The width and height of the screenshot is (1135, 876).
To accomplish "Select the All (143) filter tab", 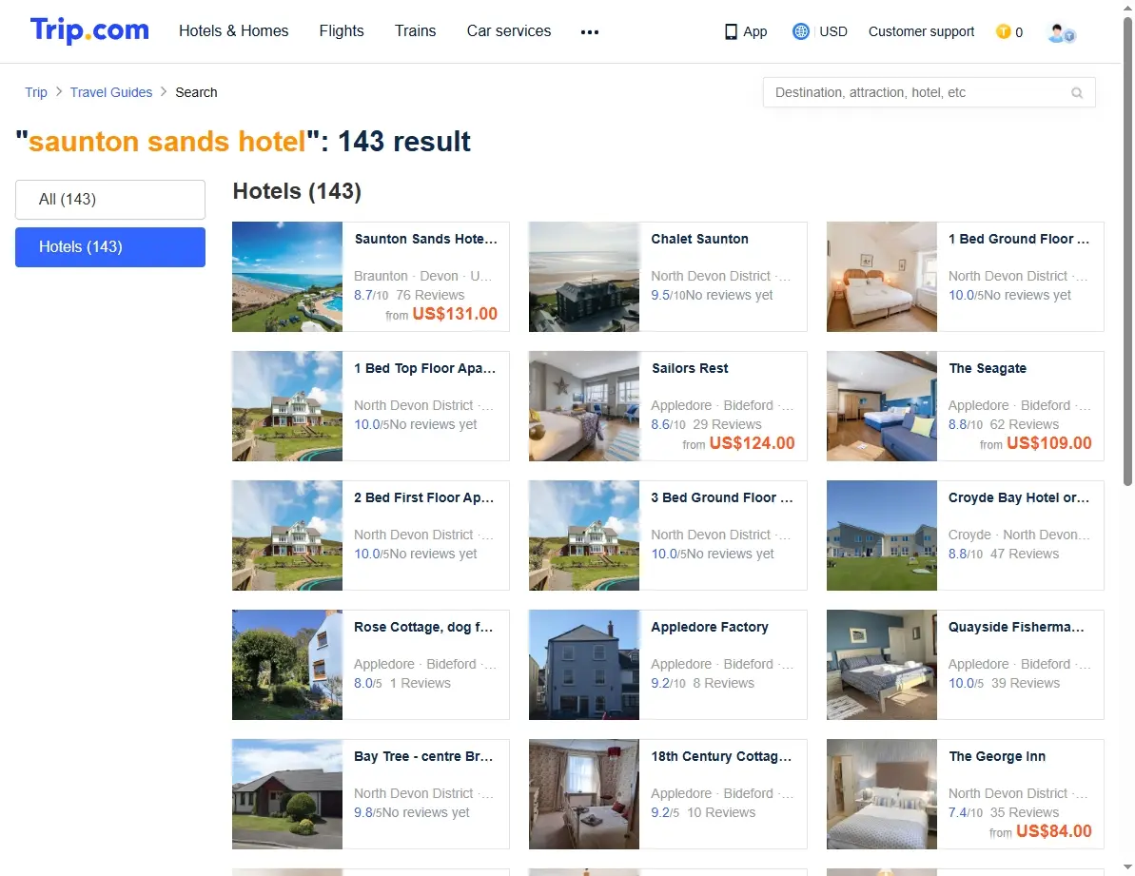I will pos(110,200).
